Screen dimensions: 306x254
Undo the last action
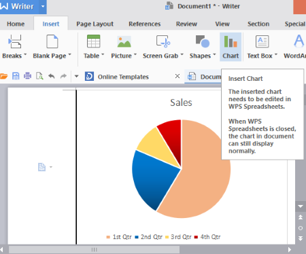click(52, 76)
